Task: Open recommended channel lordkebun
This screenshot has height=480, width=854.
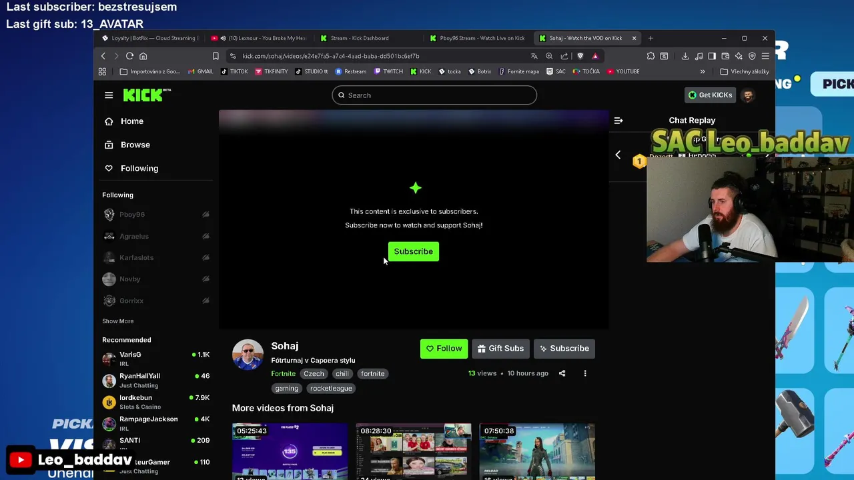Action: click(x=156, y=402)
